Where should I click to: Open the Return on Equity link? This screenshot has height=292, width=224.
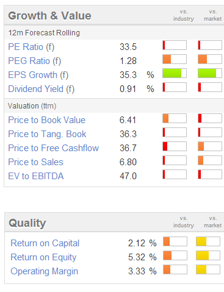point(43,257)
